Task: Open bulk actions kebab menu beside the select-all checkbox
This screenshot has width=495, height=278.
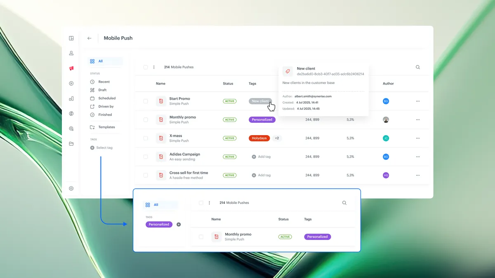Action: coord(154,67)
